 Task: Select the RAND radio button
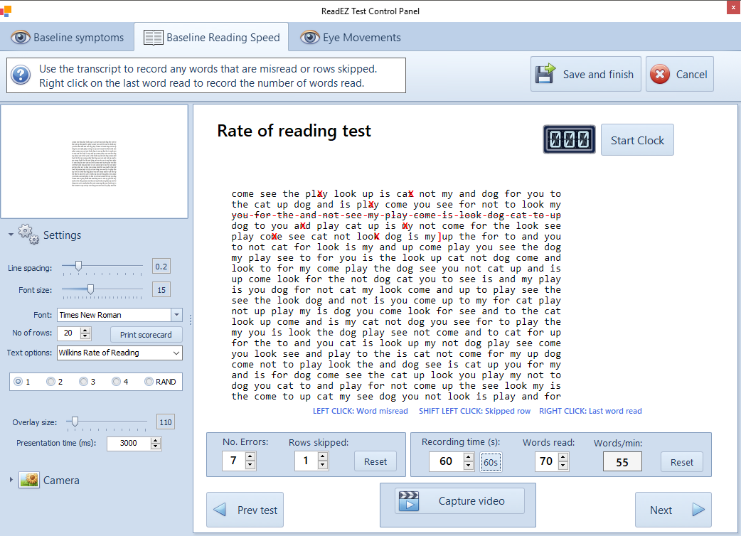149,382
